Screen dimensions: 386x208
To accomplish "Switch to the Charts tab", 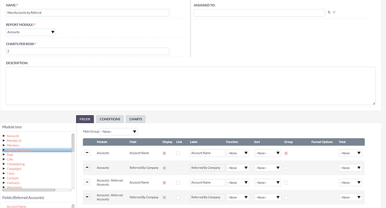I will coord(135,119).
